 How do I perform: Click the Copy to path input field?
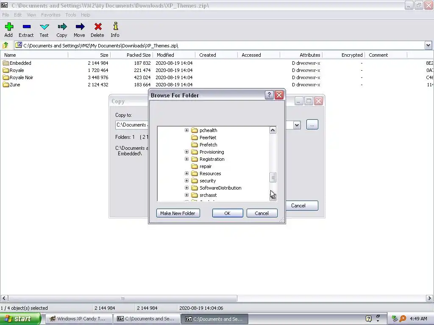tap(132, 125)
